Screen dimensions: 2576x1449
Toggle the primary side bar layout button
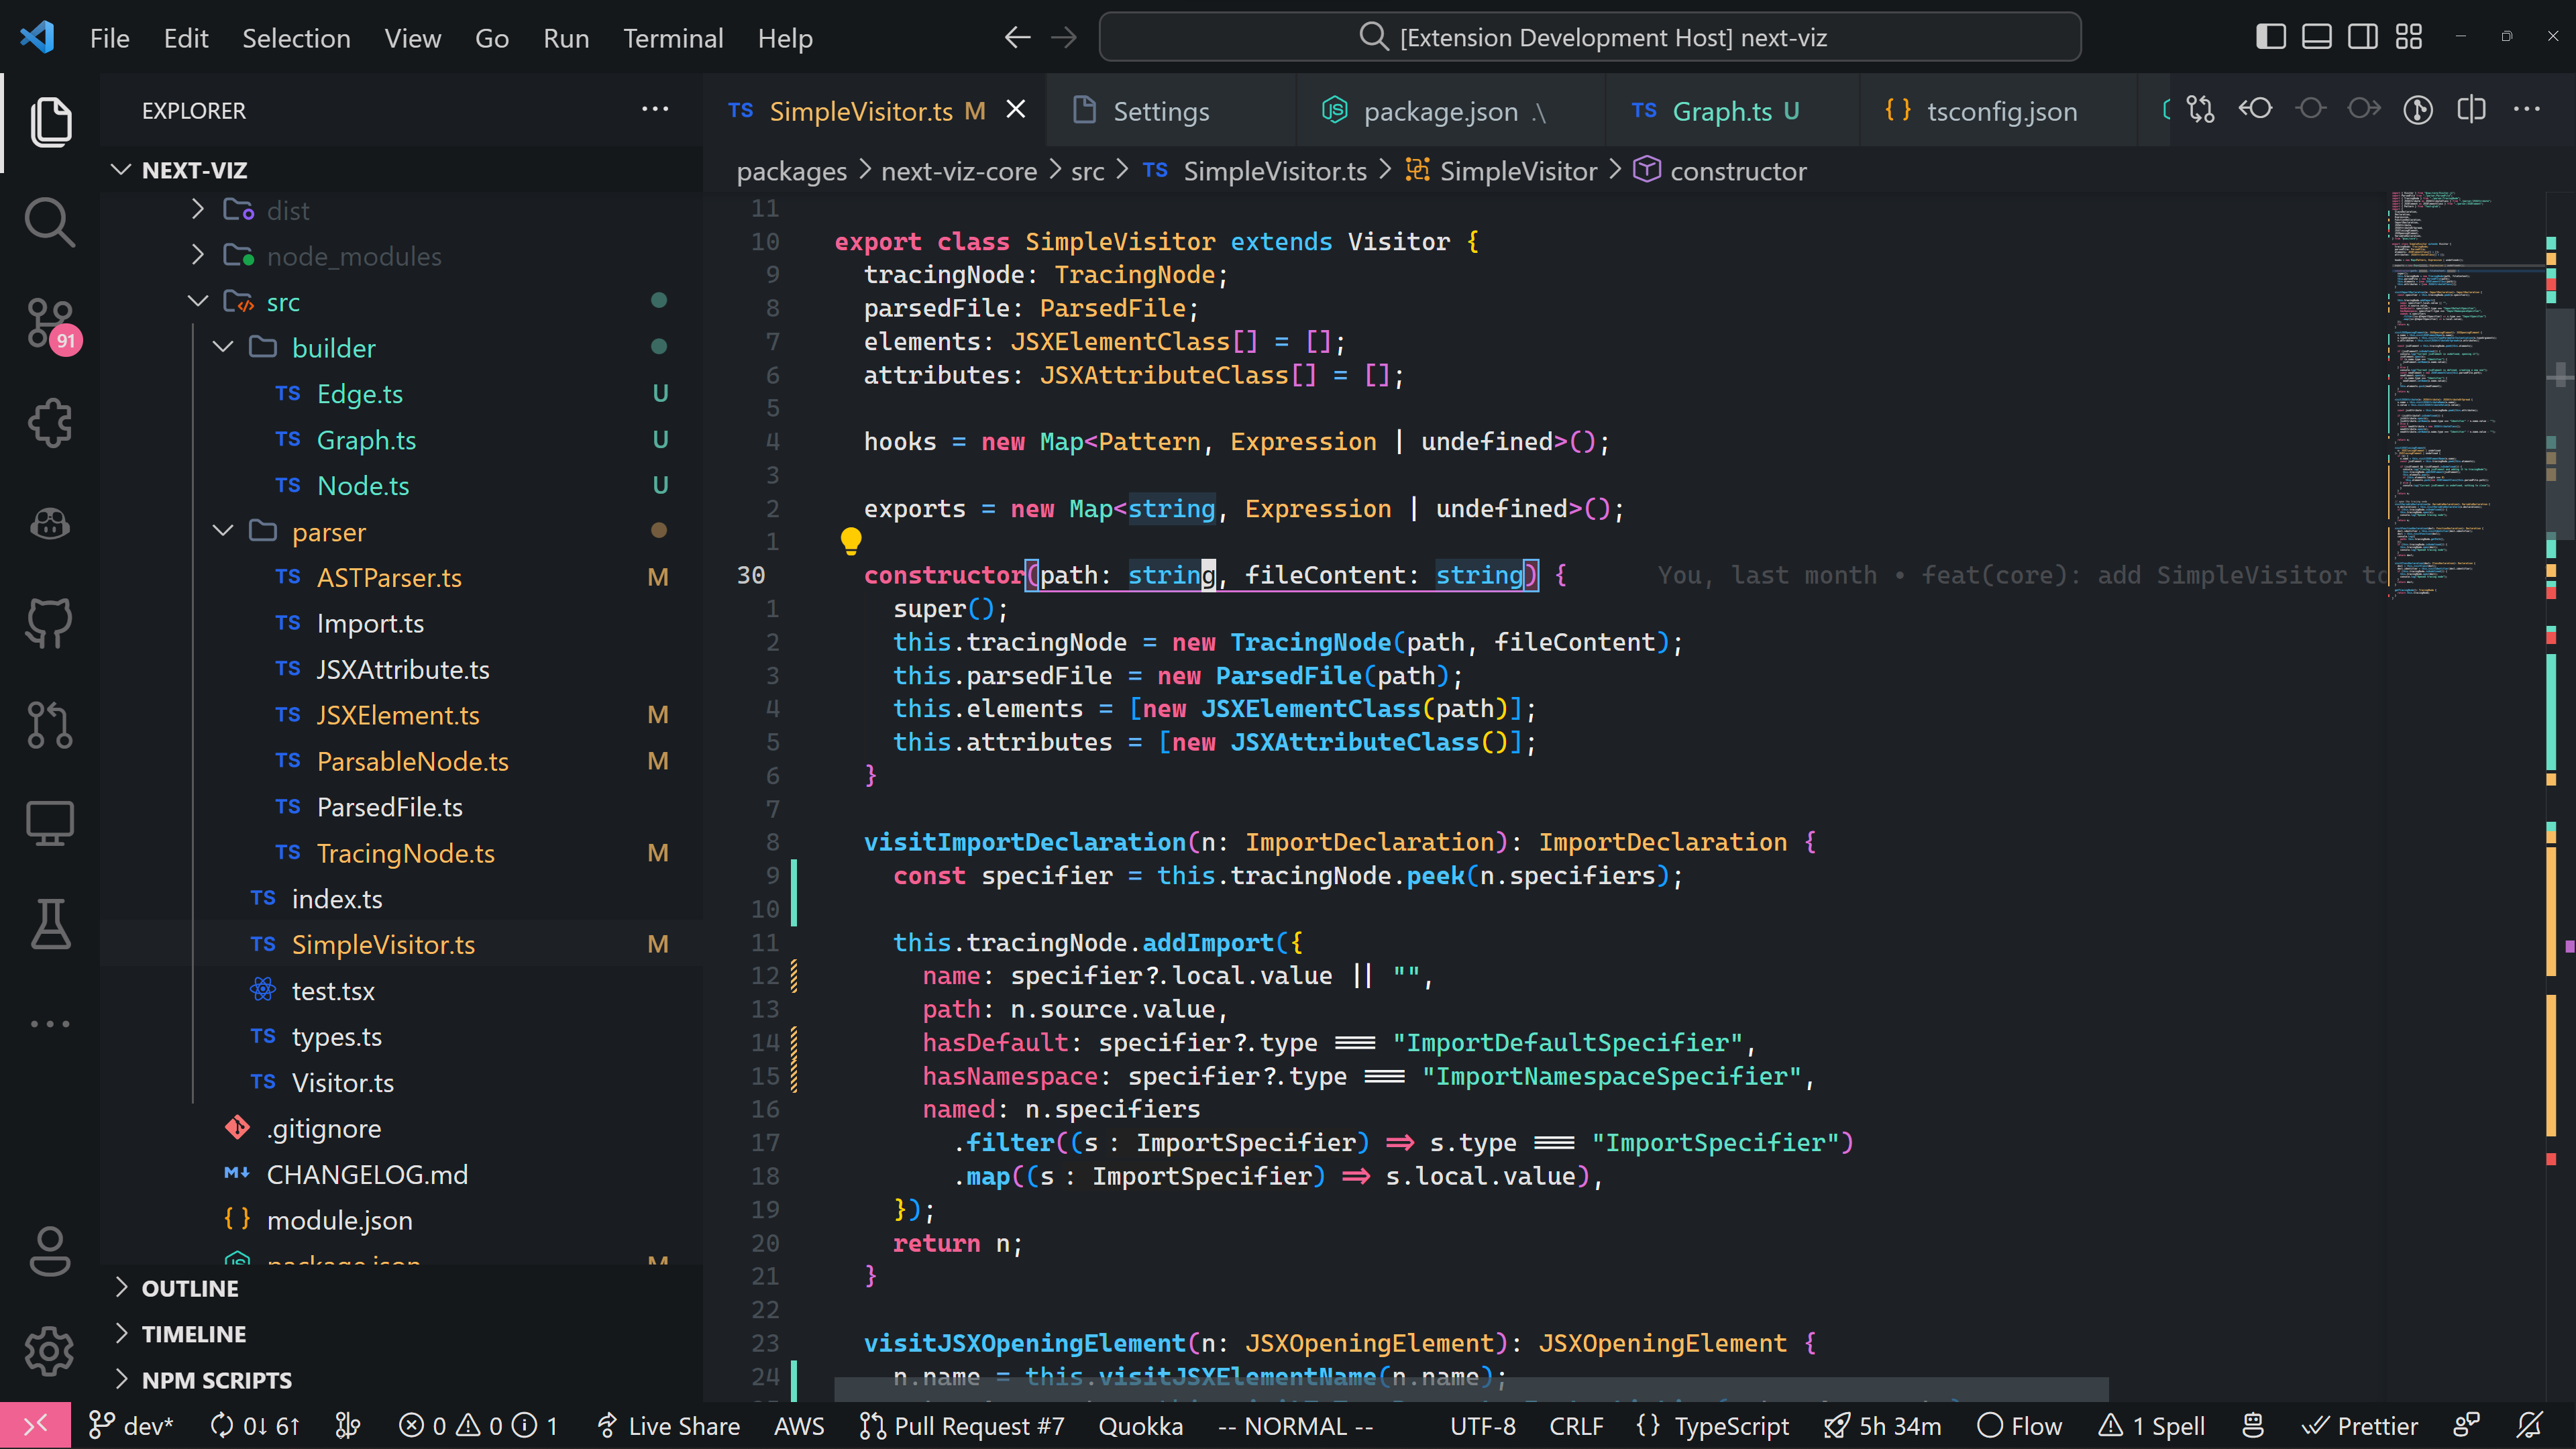pos(2270,37)
